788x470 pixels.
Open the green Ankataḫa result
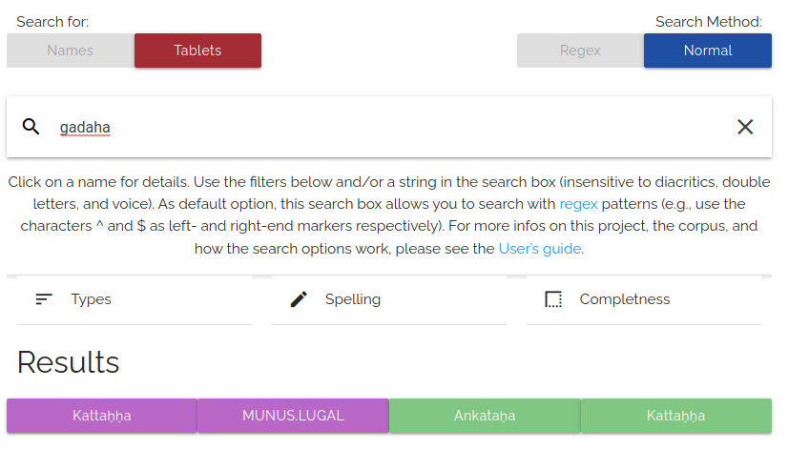(x=485, y=416)
